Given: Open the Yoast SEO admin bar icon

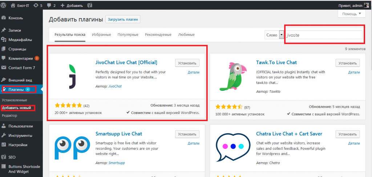Looking at the screenshot, I should click(x=90, y=5).
